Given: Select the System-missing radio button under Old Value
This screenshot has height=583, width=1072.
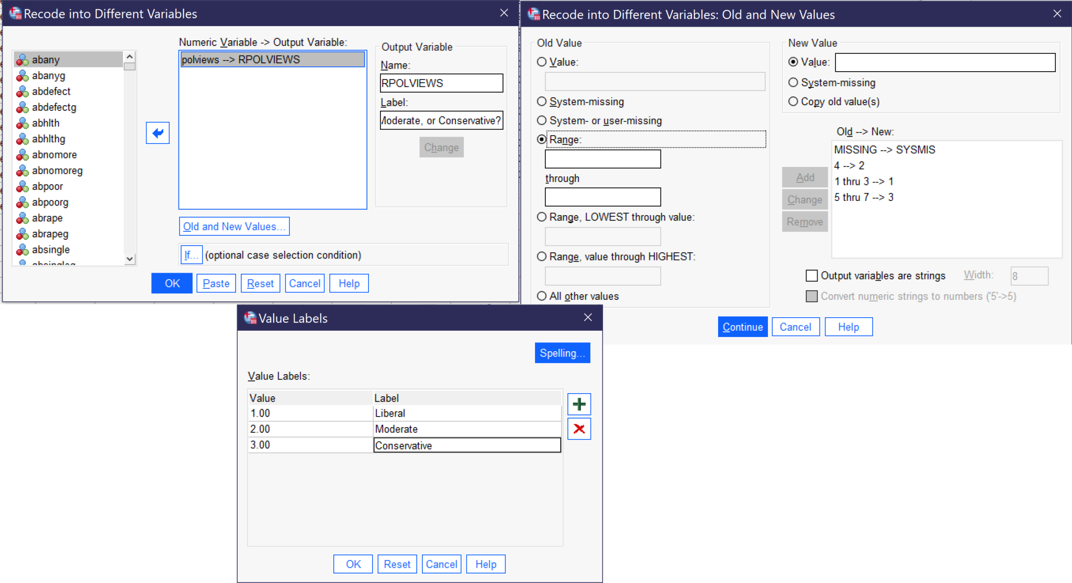Looking at the screenshot, I should (x=542, y=102).
